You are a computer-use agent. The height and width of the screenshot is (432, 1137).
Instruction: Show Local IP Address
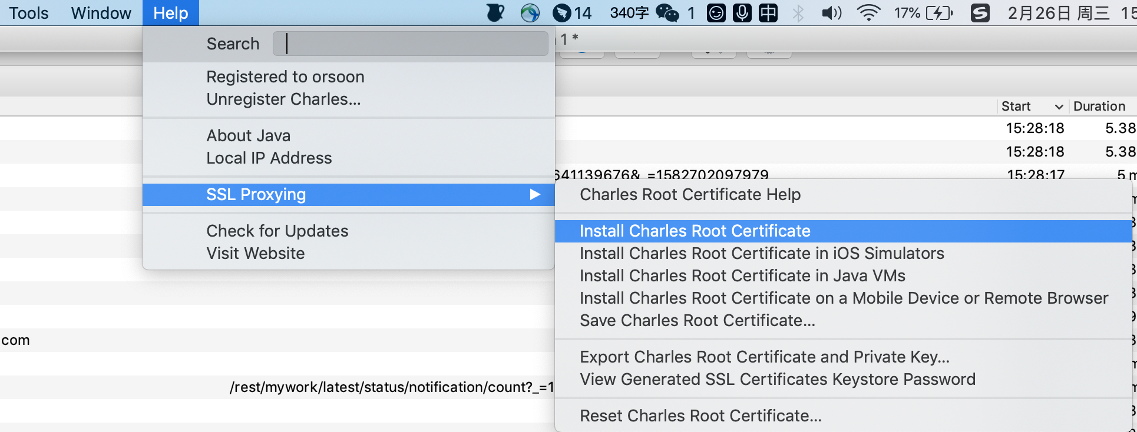coord(269,158)
